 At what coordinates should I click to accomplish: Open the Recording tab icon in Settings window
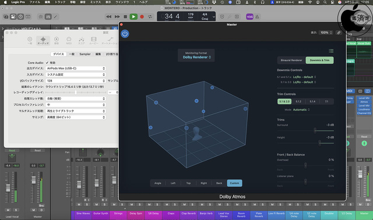[57, 40]
